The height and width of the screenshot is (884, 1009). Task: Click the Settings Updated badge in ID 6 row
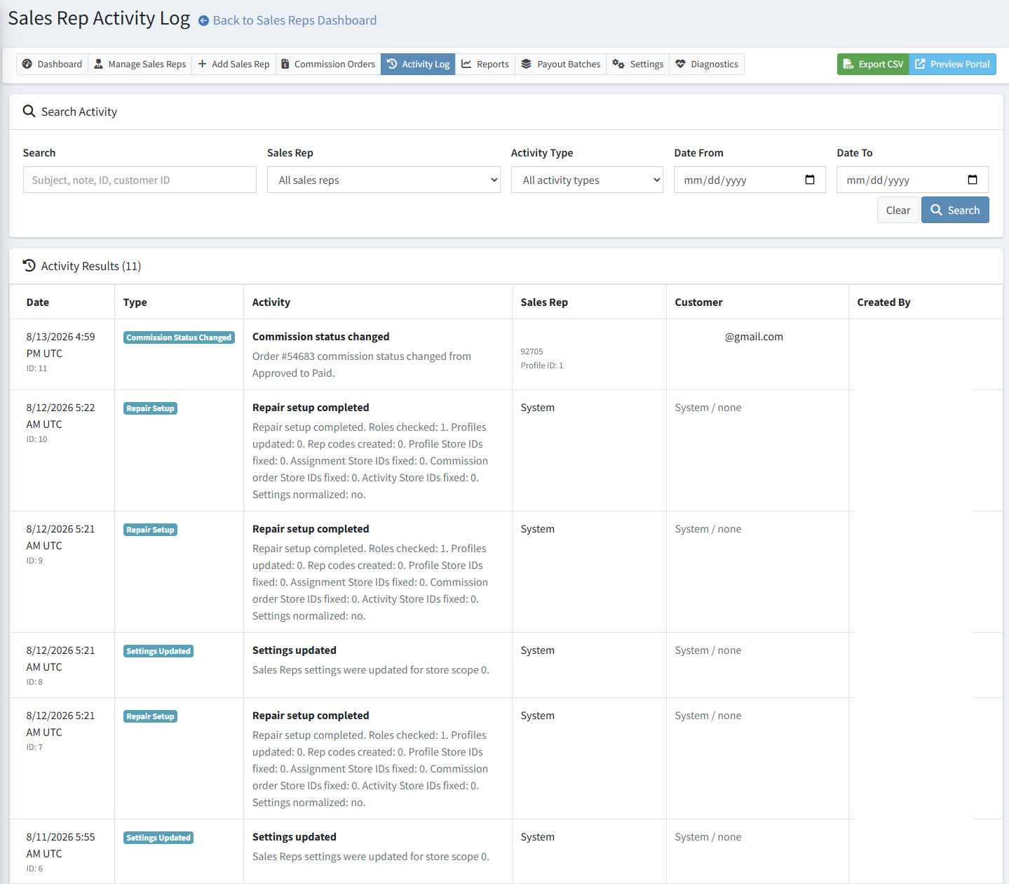[158, 838]
